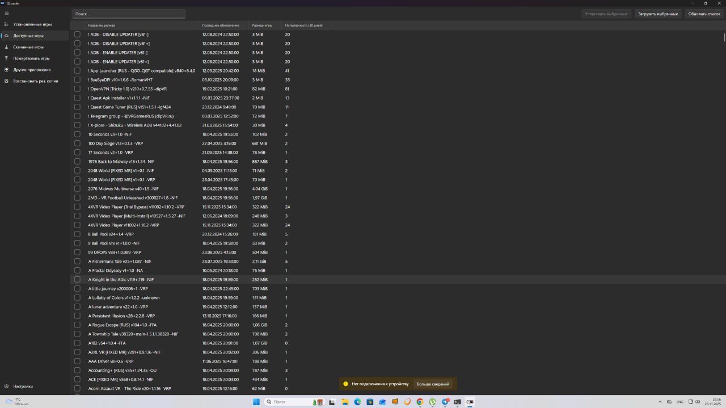Click popularity value 81 cell
Image resolution: width=726 pixels, height=408 pixels.
coord(288,89)
